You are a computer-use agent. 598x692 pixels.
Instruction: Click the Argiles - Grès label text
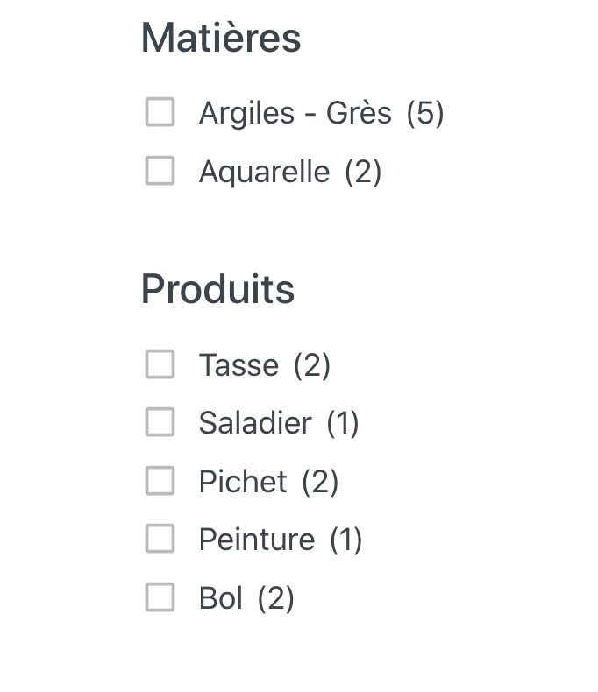coord(295,114)
